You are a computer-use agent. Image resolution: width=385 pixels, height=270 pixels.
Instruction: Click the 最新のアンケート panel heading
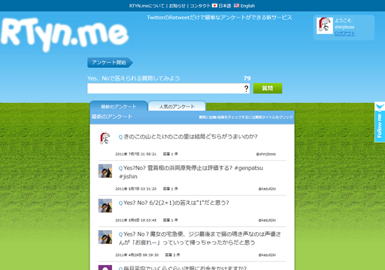(112, 117)
